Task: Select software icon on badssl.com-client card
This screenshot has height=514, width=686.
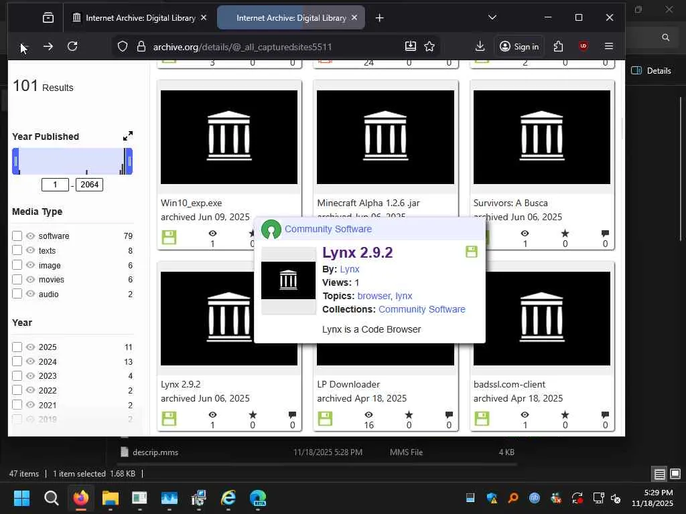Action: tap(482, 419)
